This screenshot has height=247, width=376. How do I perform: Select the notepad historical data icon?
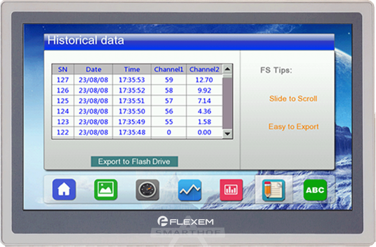[x=273, y=190]
